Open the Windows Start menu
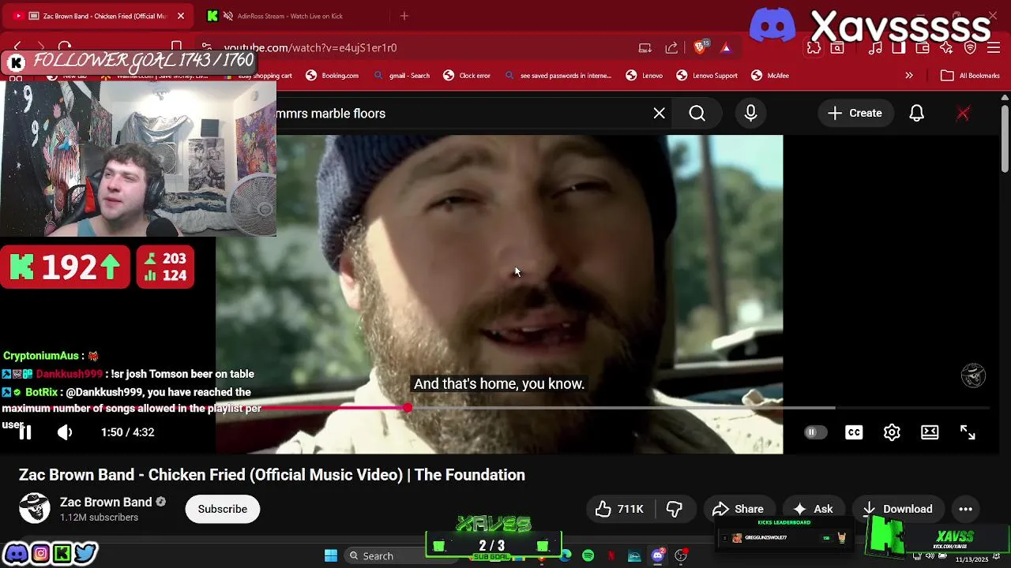Screen dimensions: 1011x568 (x=331, y=556)
